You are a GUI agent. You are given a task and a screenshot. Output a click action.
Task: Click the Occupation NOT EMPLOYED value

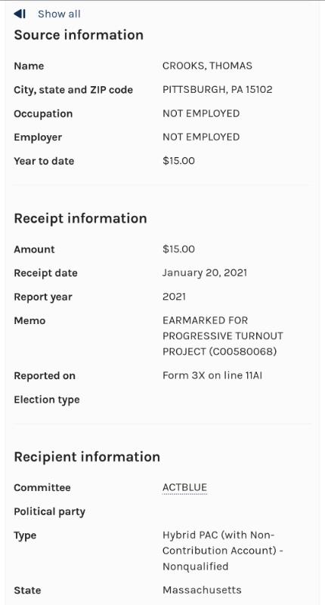pos(201,114)
